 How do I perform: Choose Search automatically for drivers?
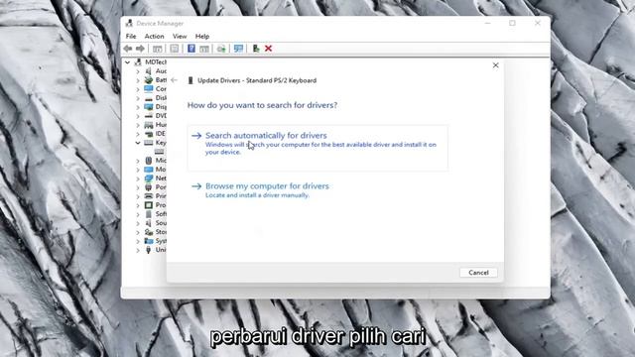[317, 148]
